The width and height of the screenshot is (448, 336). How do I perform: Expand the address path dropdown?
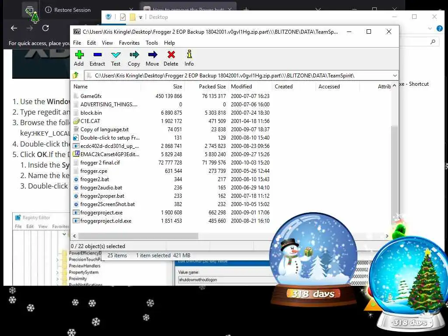point(395,76)
